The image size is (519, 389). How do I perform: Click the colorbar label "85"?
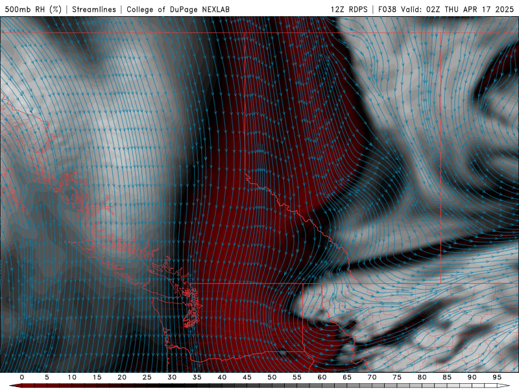coord(446,377)
